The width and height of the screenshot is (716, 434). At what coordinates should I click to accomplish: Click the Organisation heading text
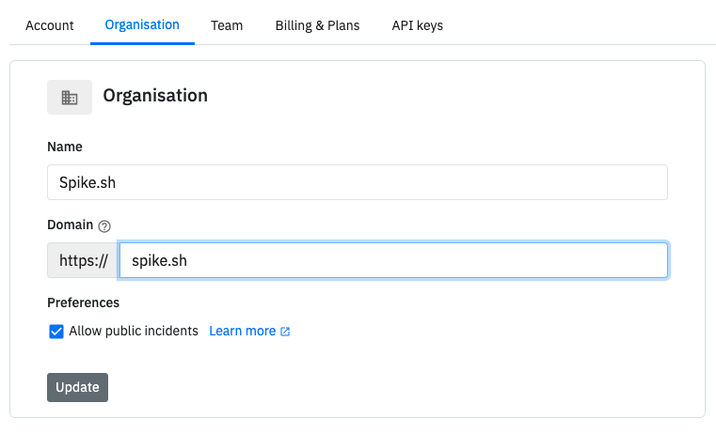click(x=155, y=96)
